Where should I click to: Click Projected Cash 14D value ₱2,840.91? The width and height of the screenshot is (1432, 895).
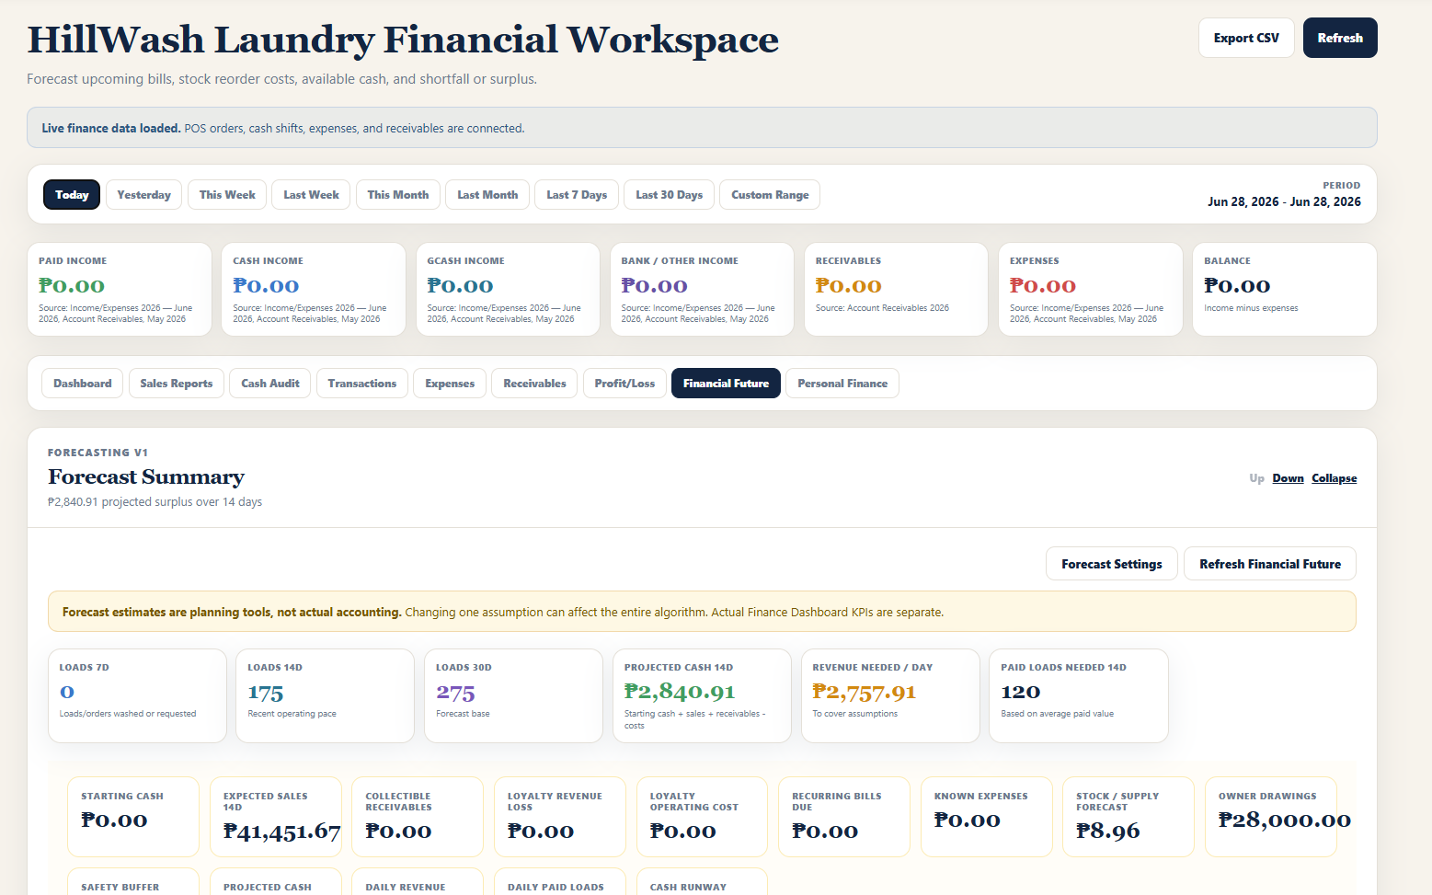click(x=680, y=692)
